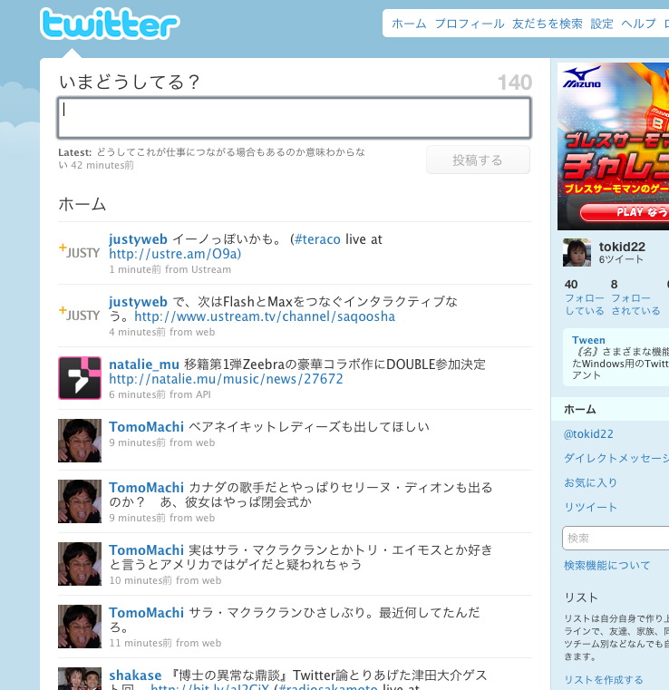Open justyweb avatar on the Flash and Max tweet
Screen dimensions: 669x690
point(80,314)
